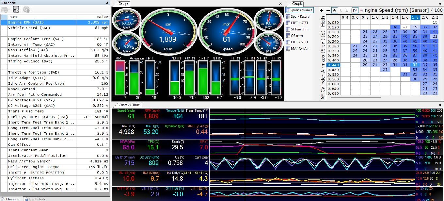Open the ST Fuel Trim table

299,29
